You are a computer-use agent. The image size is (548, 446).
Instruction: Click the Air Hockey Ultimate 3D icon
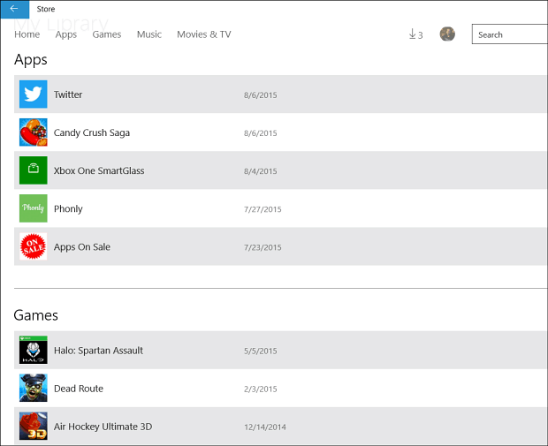(34, 426)
